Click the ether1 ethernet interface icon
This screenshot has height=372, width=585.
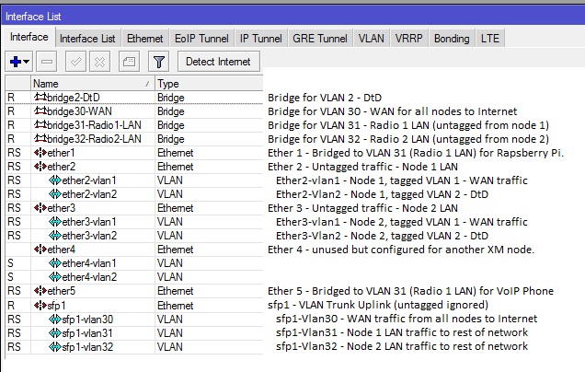click(x=40, y=152)
